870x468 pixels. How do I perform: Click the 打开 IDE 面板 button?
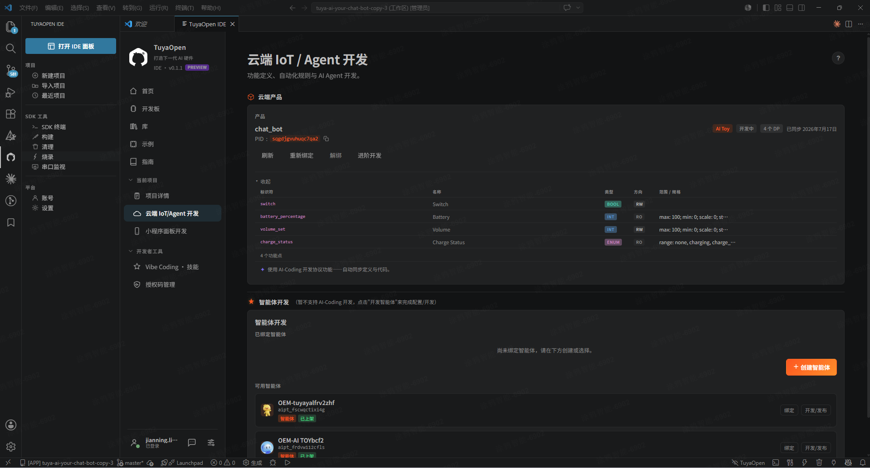(x=71, y=46)
